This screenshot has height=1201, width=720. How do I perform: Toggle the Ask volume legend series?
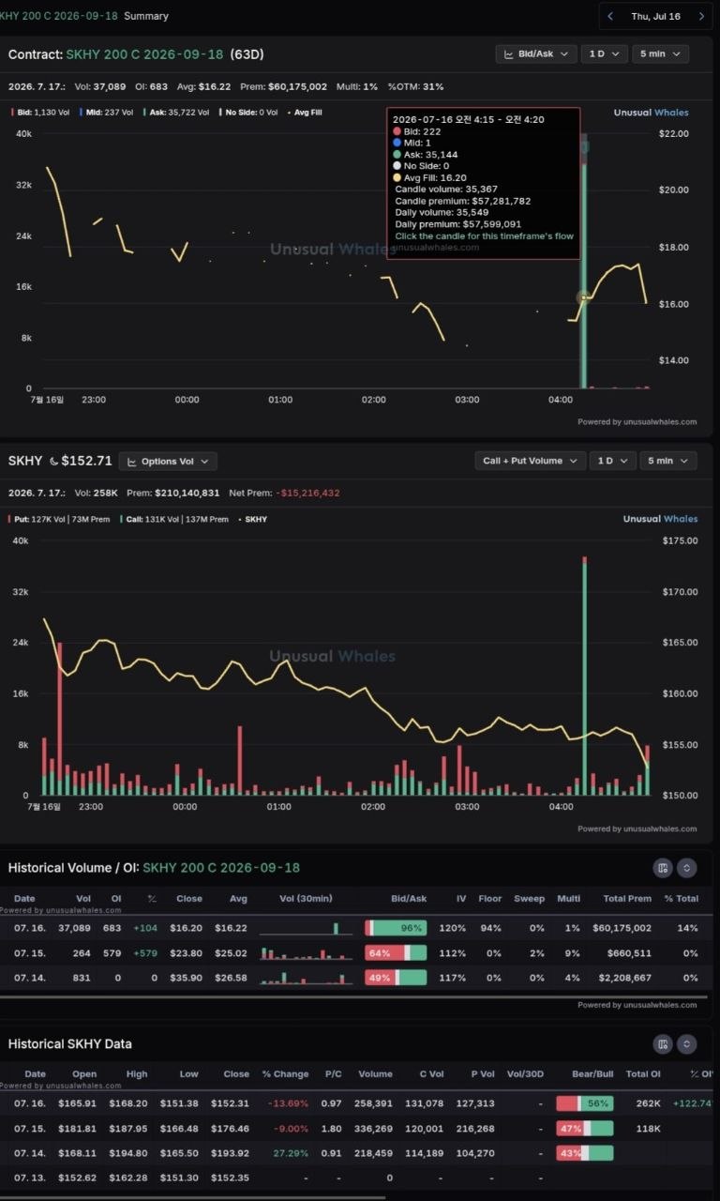(175, 112)
